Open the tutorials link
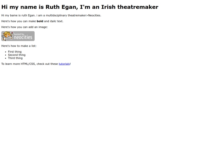The width and height of the screenshot is (213, 160). click(64, 64)
